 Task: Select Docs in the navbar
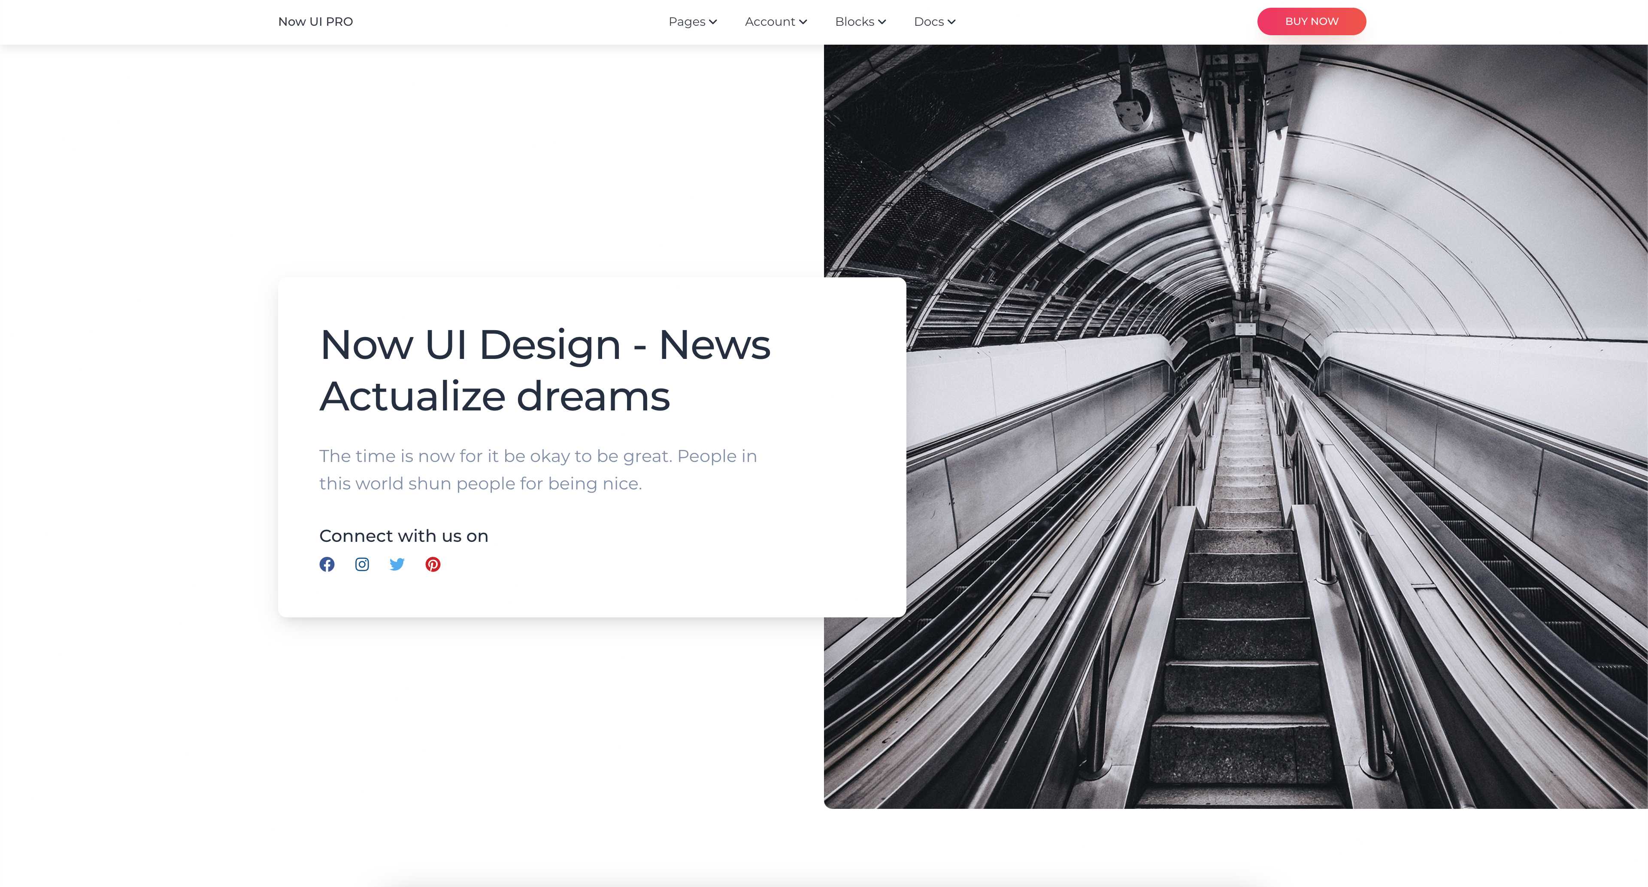[x=928, y=22]
